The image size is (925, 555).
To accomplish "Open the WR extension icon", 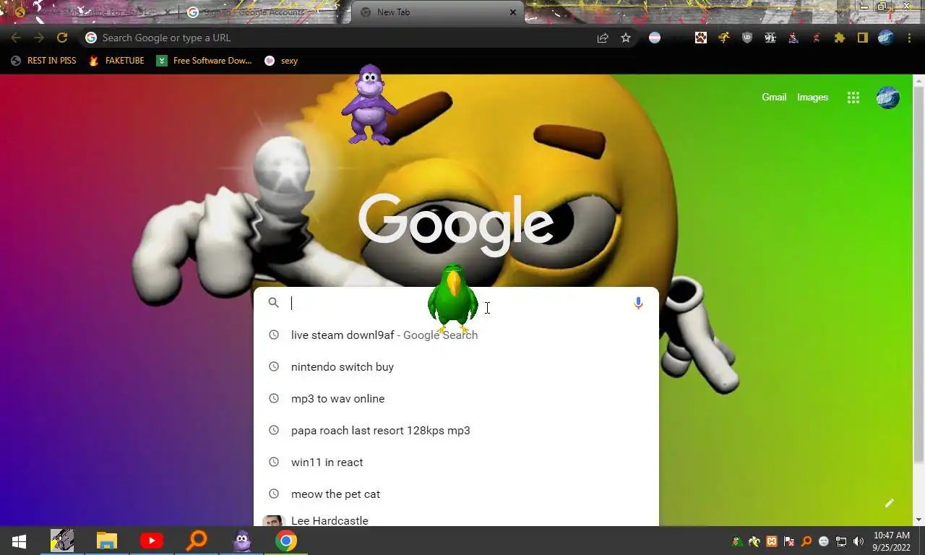I will tap(770, 38).
